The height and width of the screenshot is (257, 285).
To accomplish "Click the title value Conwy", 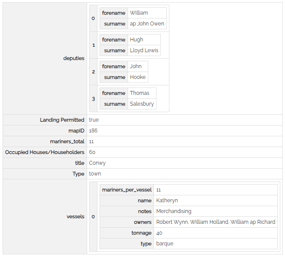I will 97,163.
